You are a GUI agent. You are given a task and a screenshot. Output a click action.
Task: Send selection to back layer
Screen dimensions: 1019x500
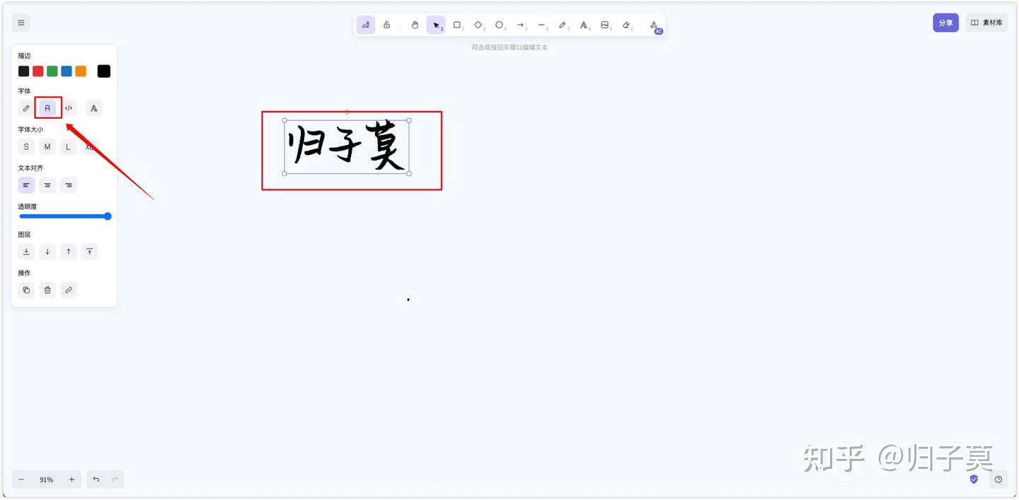coord(26,252)
